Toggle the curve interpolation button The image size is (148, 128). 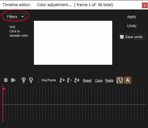[x=120, y=80]
